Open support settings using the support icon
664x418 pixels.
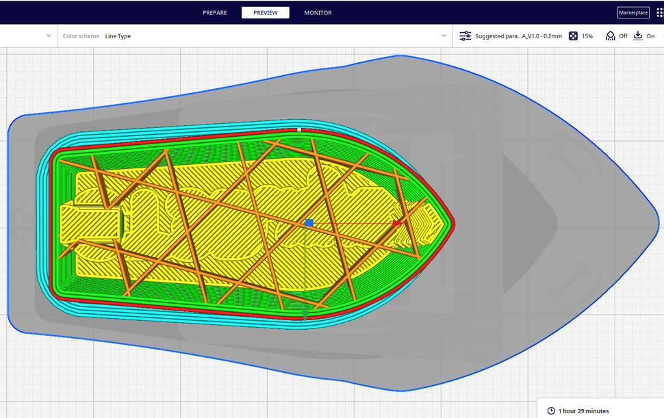point(610,36)
